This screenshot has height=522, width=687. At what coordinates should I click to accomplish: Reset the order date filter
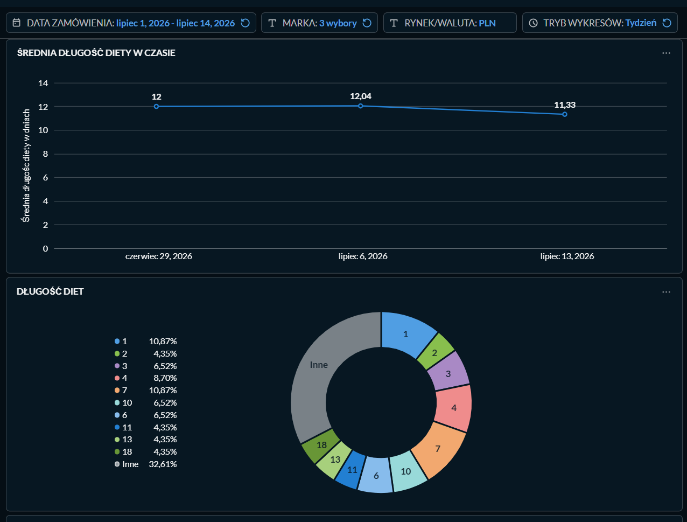(x=245, y=23)
